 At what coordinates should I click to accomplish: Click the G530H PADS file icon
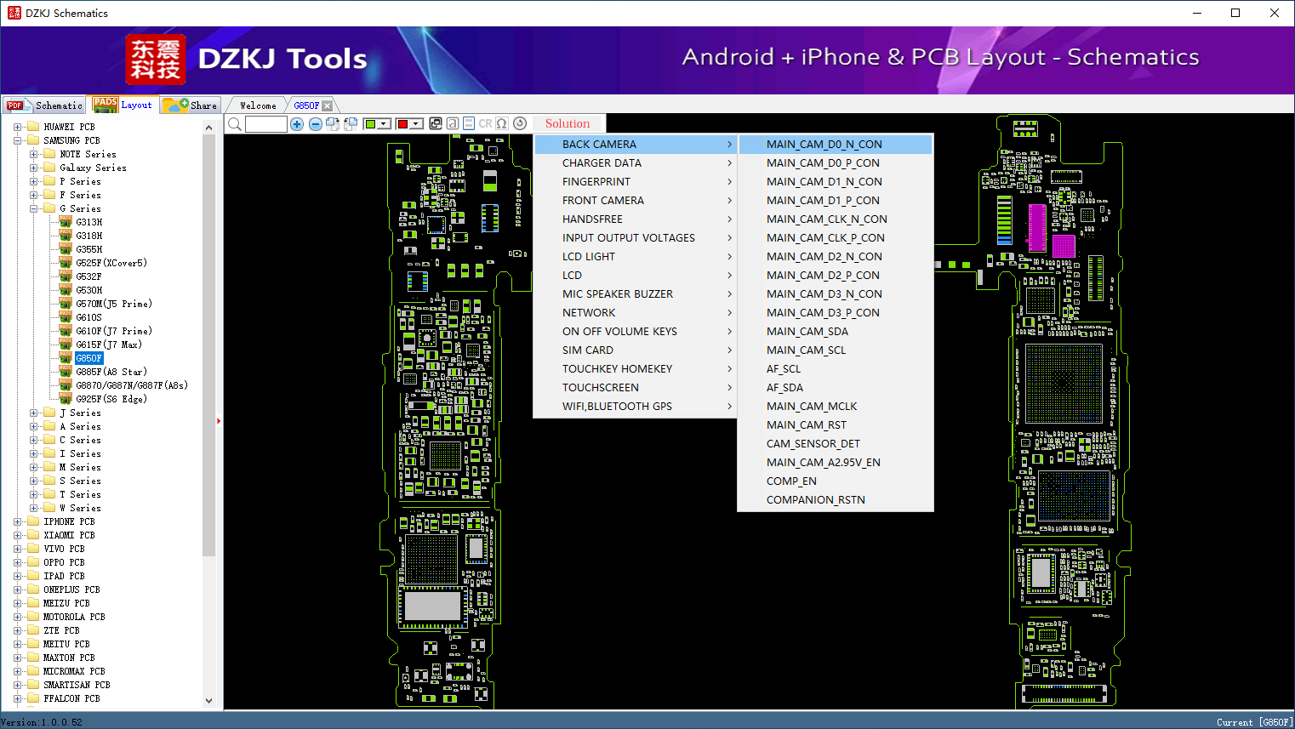[66, 290]
